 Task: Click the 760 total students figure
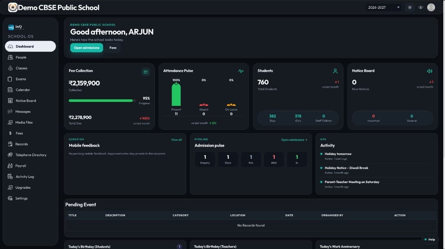[x=263, y=82]
